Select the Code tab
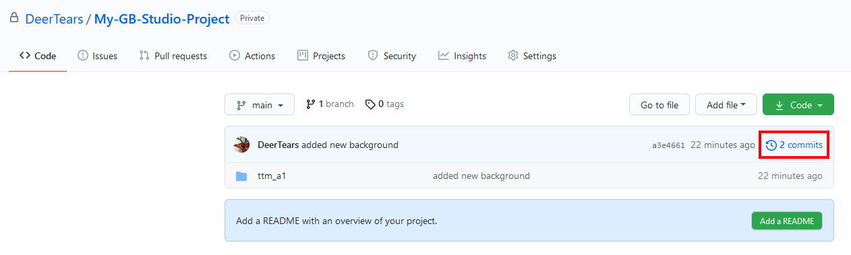 tap(38, 56)
